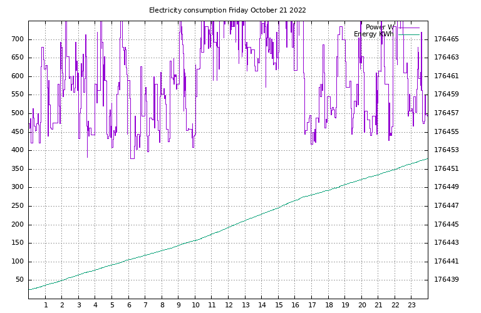The image size is (481, 313).
Task: Click hour label 23 on the x-axis
Action: (411, 305)
